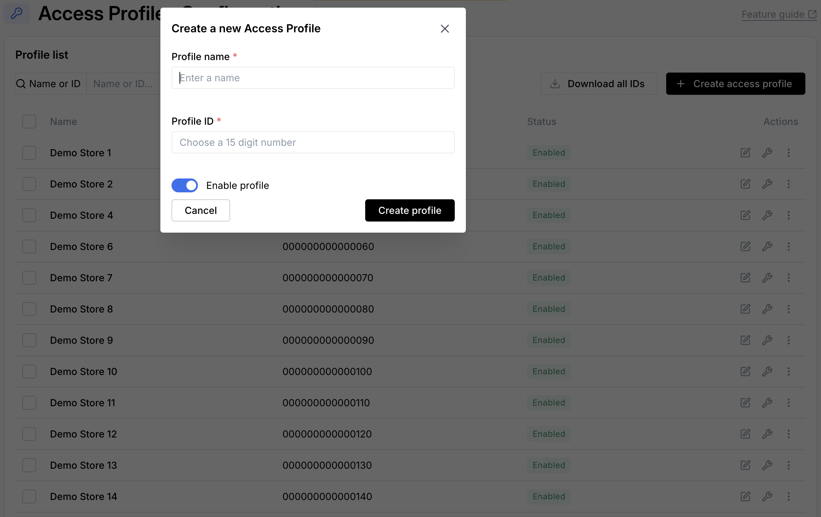Click the Cancel button in dialog
This screenshot has height=517, width=821.
pyautogui.click(x=201, y=210)
